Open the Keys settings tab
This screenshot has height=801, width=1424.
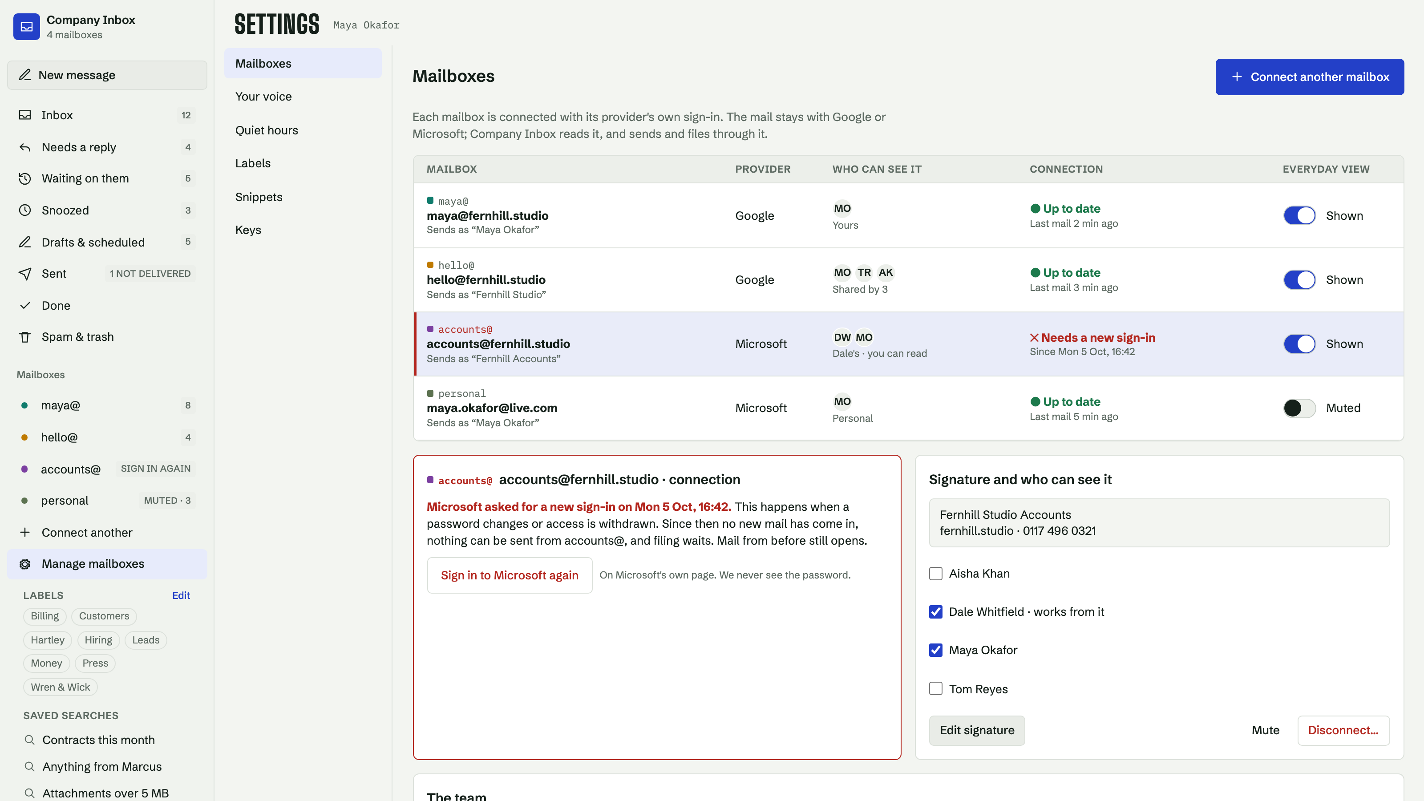tap(303, 230)
